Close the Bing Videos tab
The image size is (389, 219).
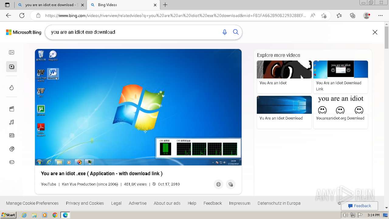coord(155,5)
